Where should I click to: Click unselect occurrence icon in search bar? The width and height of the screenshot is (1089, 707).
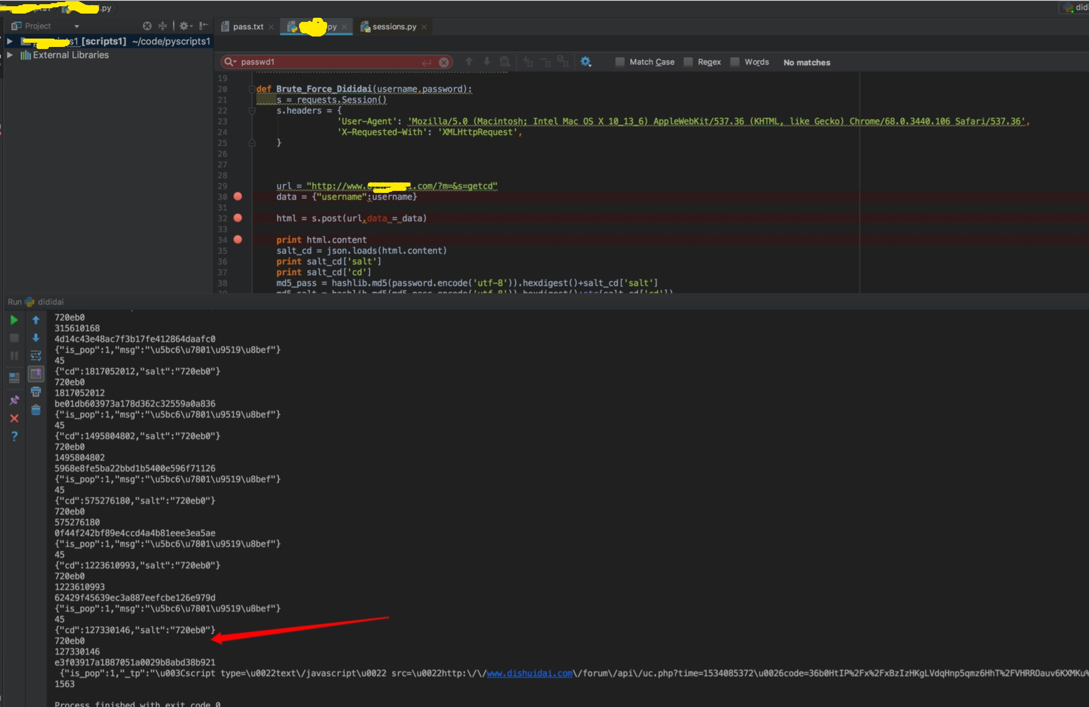pos(546,62)
